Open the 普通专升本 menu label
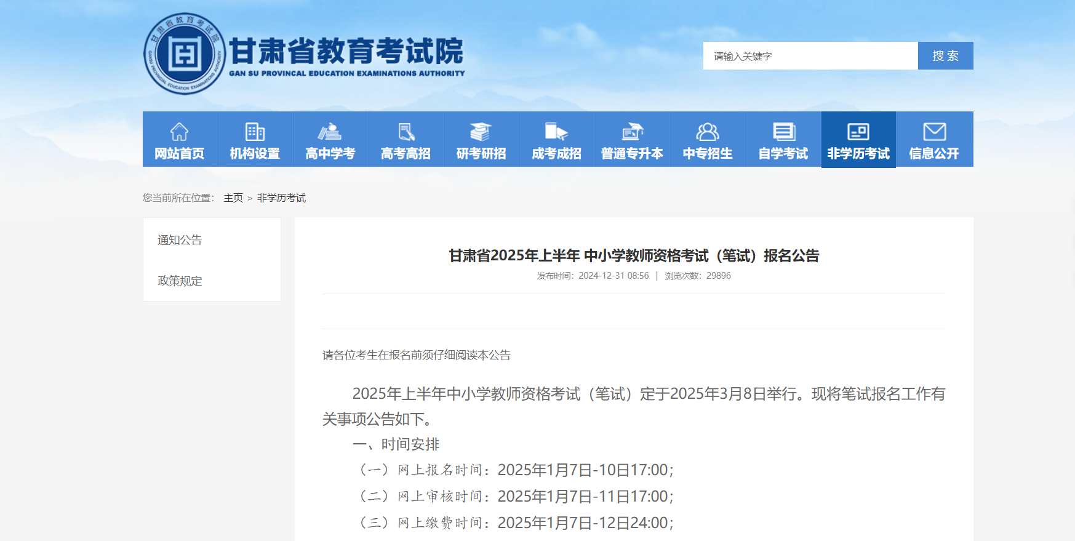The width and height of the screenshot is (1075, 541). (x=632, y=154)
